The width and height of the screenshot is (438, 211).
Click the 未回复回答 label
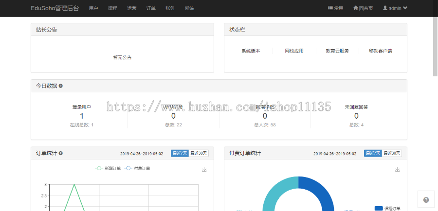(x=356, y=107)
